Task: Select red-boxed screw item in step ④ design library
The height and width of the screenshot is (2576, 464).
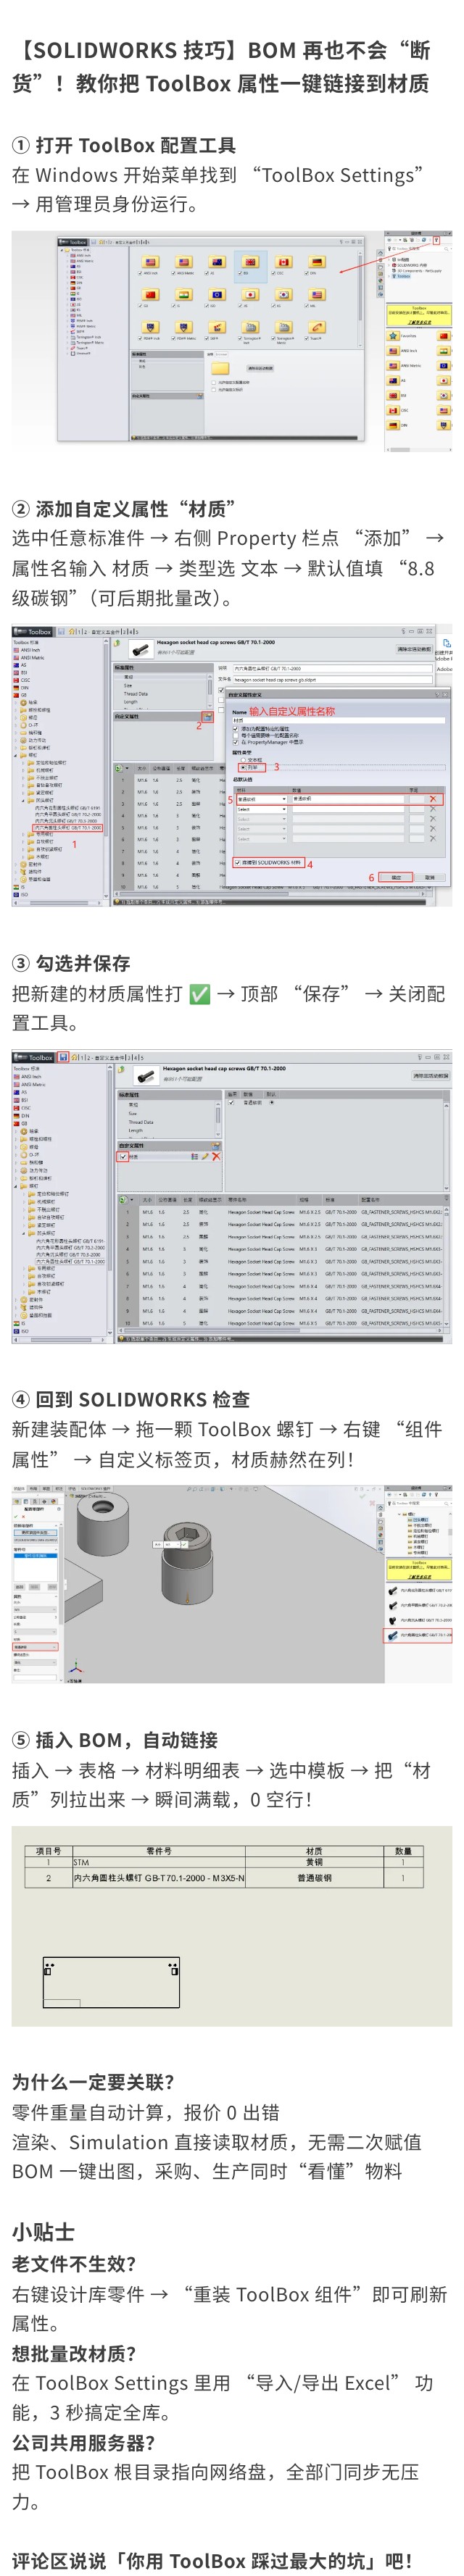Action: (x=418, y=1636)
